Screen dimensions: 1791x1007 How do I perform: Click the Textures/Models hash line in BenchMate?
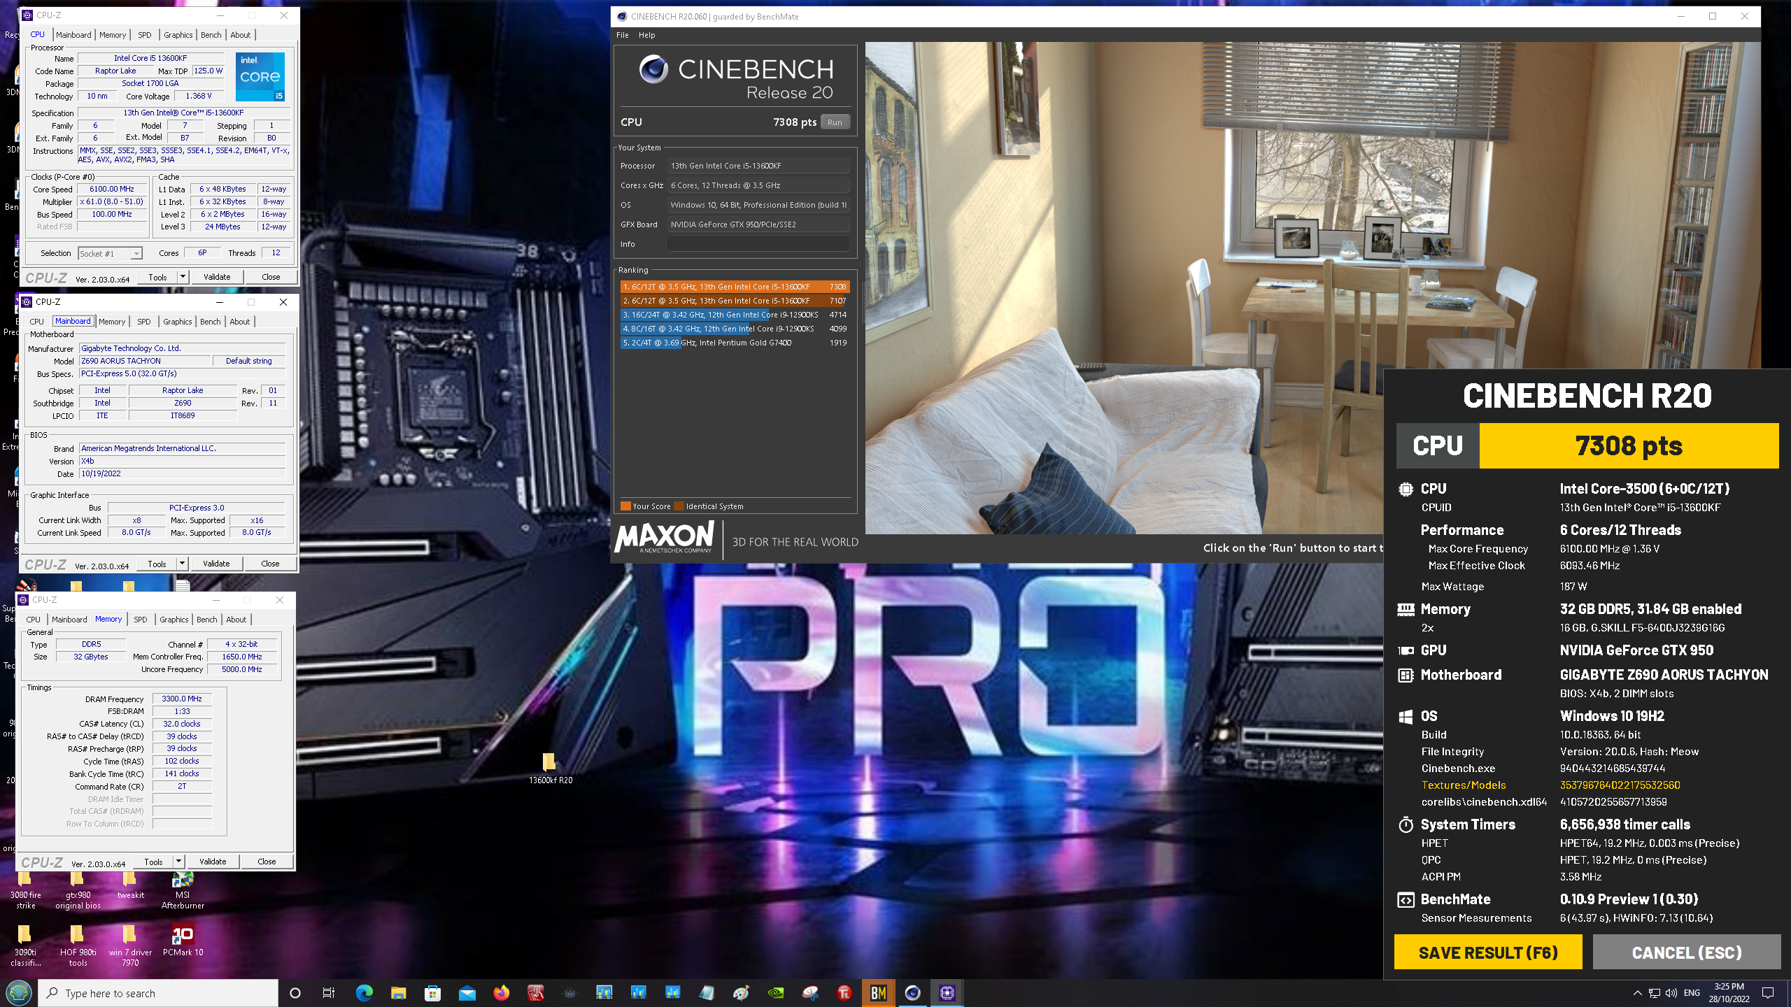[1551, 785]
